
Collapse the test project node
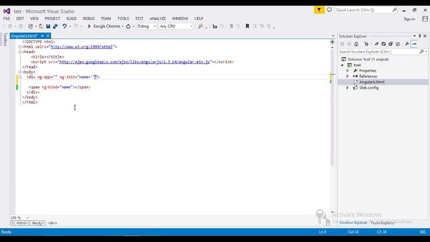coord(342,65)
